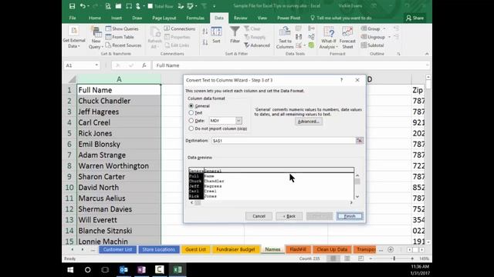
Task: Open the Customer List sheet tab
Action: pos(117,249)
